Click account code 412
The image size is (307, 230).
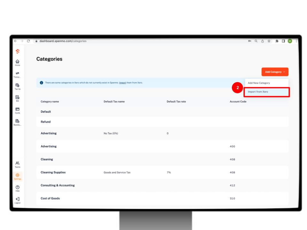(232, 185)
